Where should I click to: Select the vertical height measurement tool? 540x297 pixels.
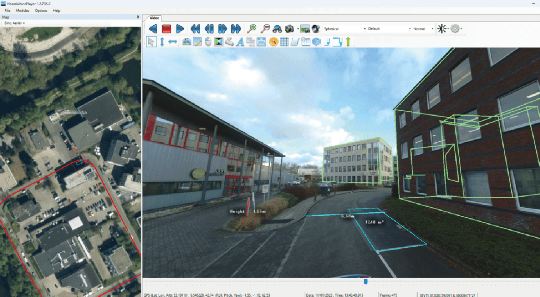[162, 41]
